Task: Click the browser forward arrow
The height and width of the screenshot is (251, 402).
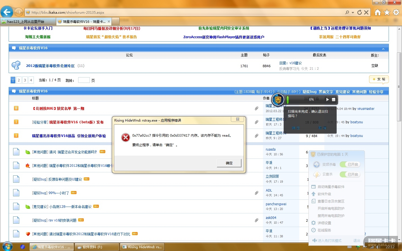Action: pyautogui.click(x=18, y=12)
